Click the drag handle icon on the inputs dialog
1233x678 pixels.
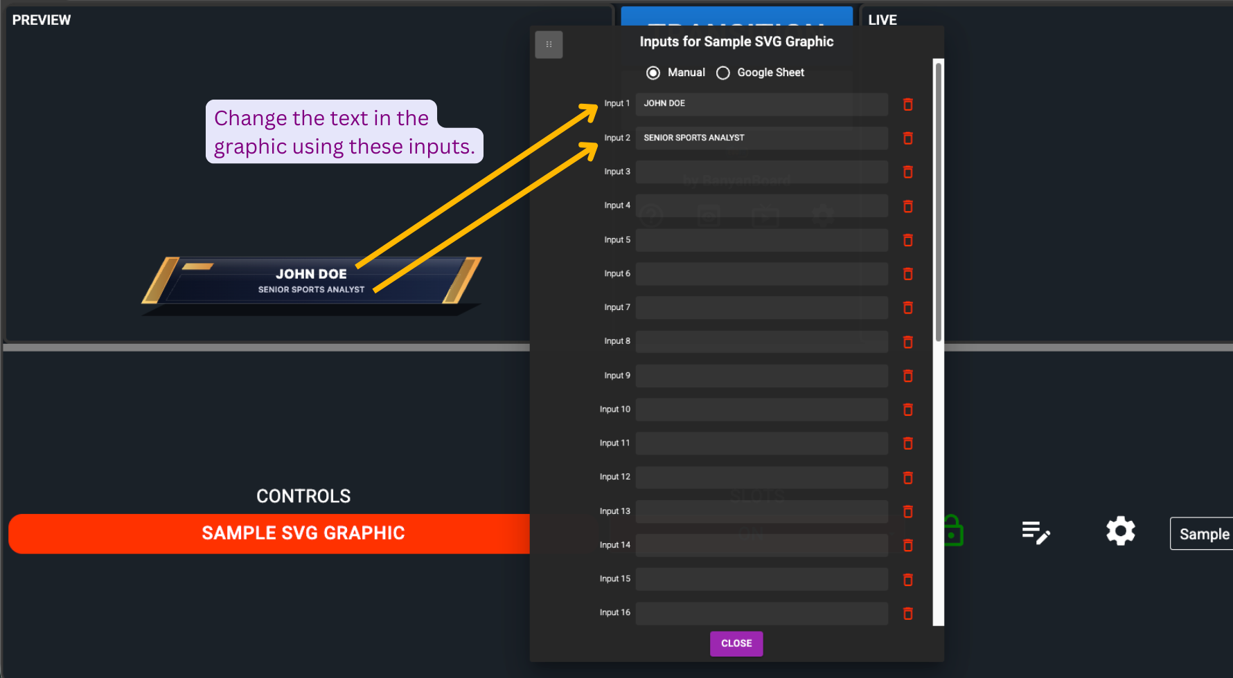(549, 45)
